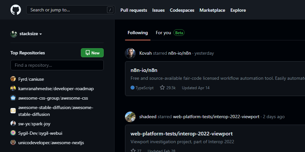Click the kamranahmedse avatar icon

tap(13, 89)
